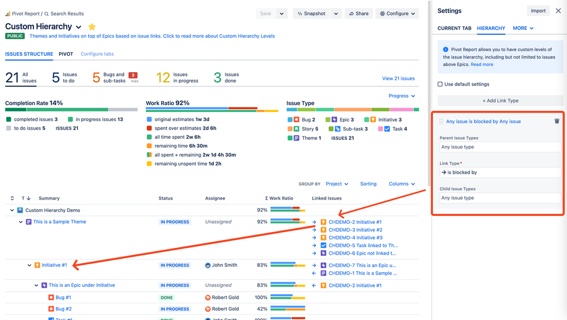Click the Parent Issue Types input field
567x320 pixels.
[x=500, y=147]
